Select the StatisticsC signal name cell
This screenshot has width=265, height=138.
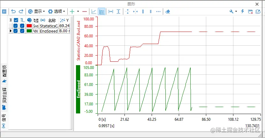click(49, 26)
